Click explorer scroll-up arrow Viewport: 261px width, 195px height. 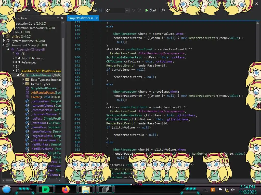coord(63,23)
